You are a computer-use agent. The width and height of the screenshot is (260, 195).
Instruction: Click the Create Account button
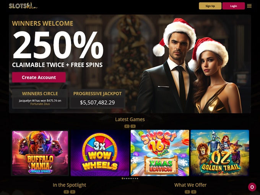point(39,77)
